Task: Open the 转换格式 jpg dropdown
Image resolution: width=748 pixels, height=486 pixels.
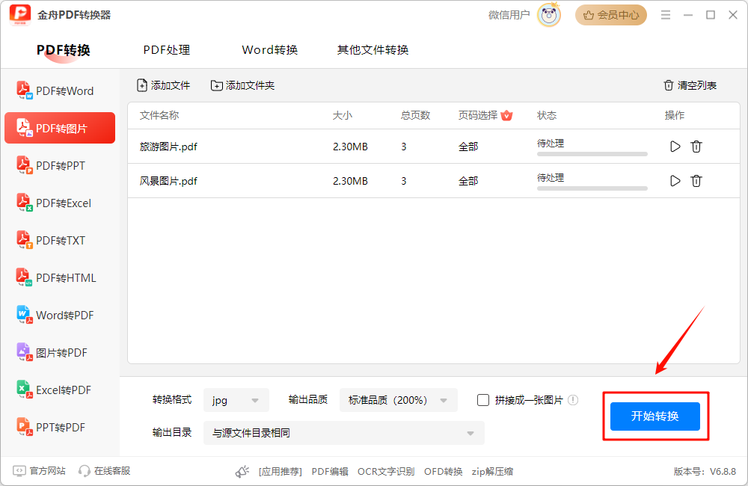Action: click(236, 400)
